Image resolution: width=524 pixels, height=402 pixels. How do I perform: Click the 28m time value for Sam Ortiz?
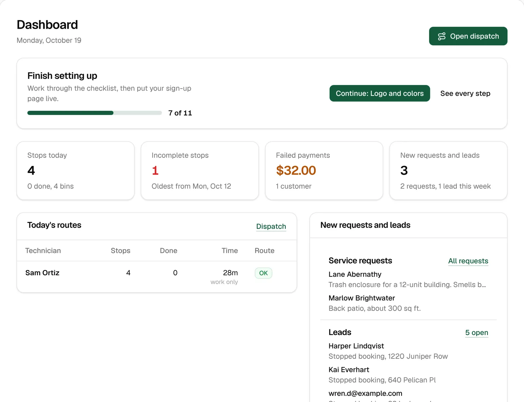pyautogui.click(x=230, y=273)
